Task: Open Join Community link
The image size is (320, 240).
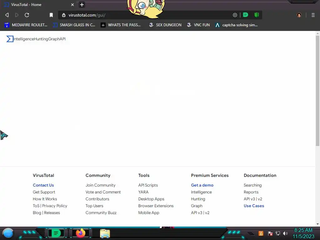Action: 100,185
